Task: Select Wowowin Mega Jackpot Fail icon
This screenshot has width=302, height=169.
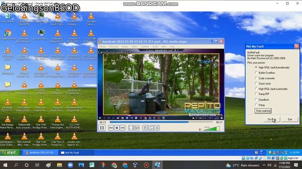Action: [74, 105]
